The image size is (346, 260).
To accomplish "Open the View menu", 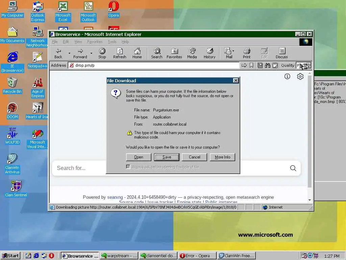I will click(x=78, y=42).
